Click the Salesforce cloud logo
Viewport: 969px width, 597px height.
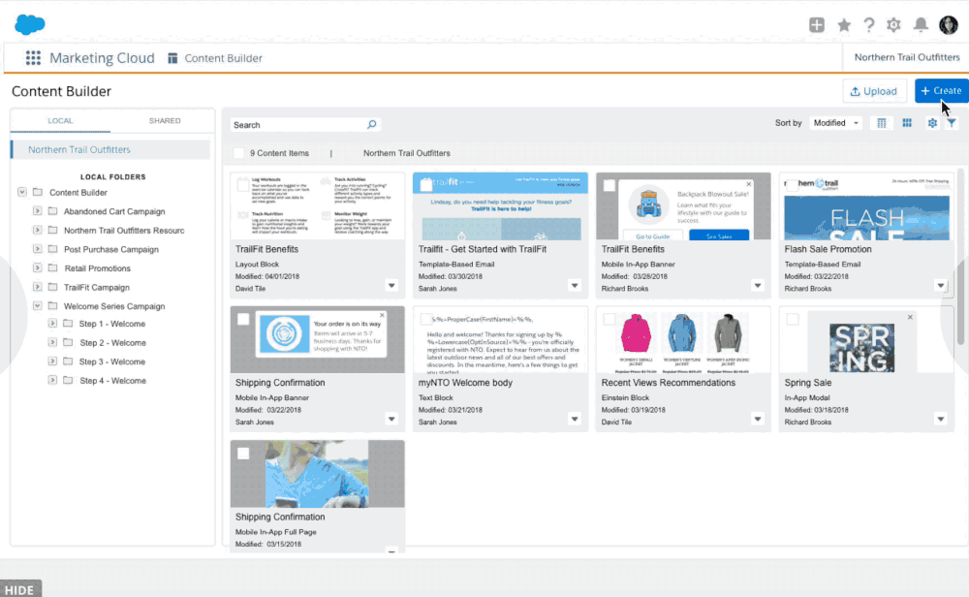point(30,25)
